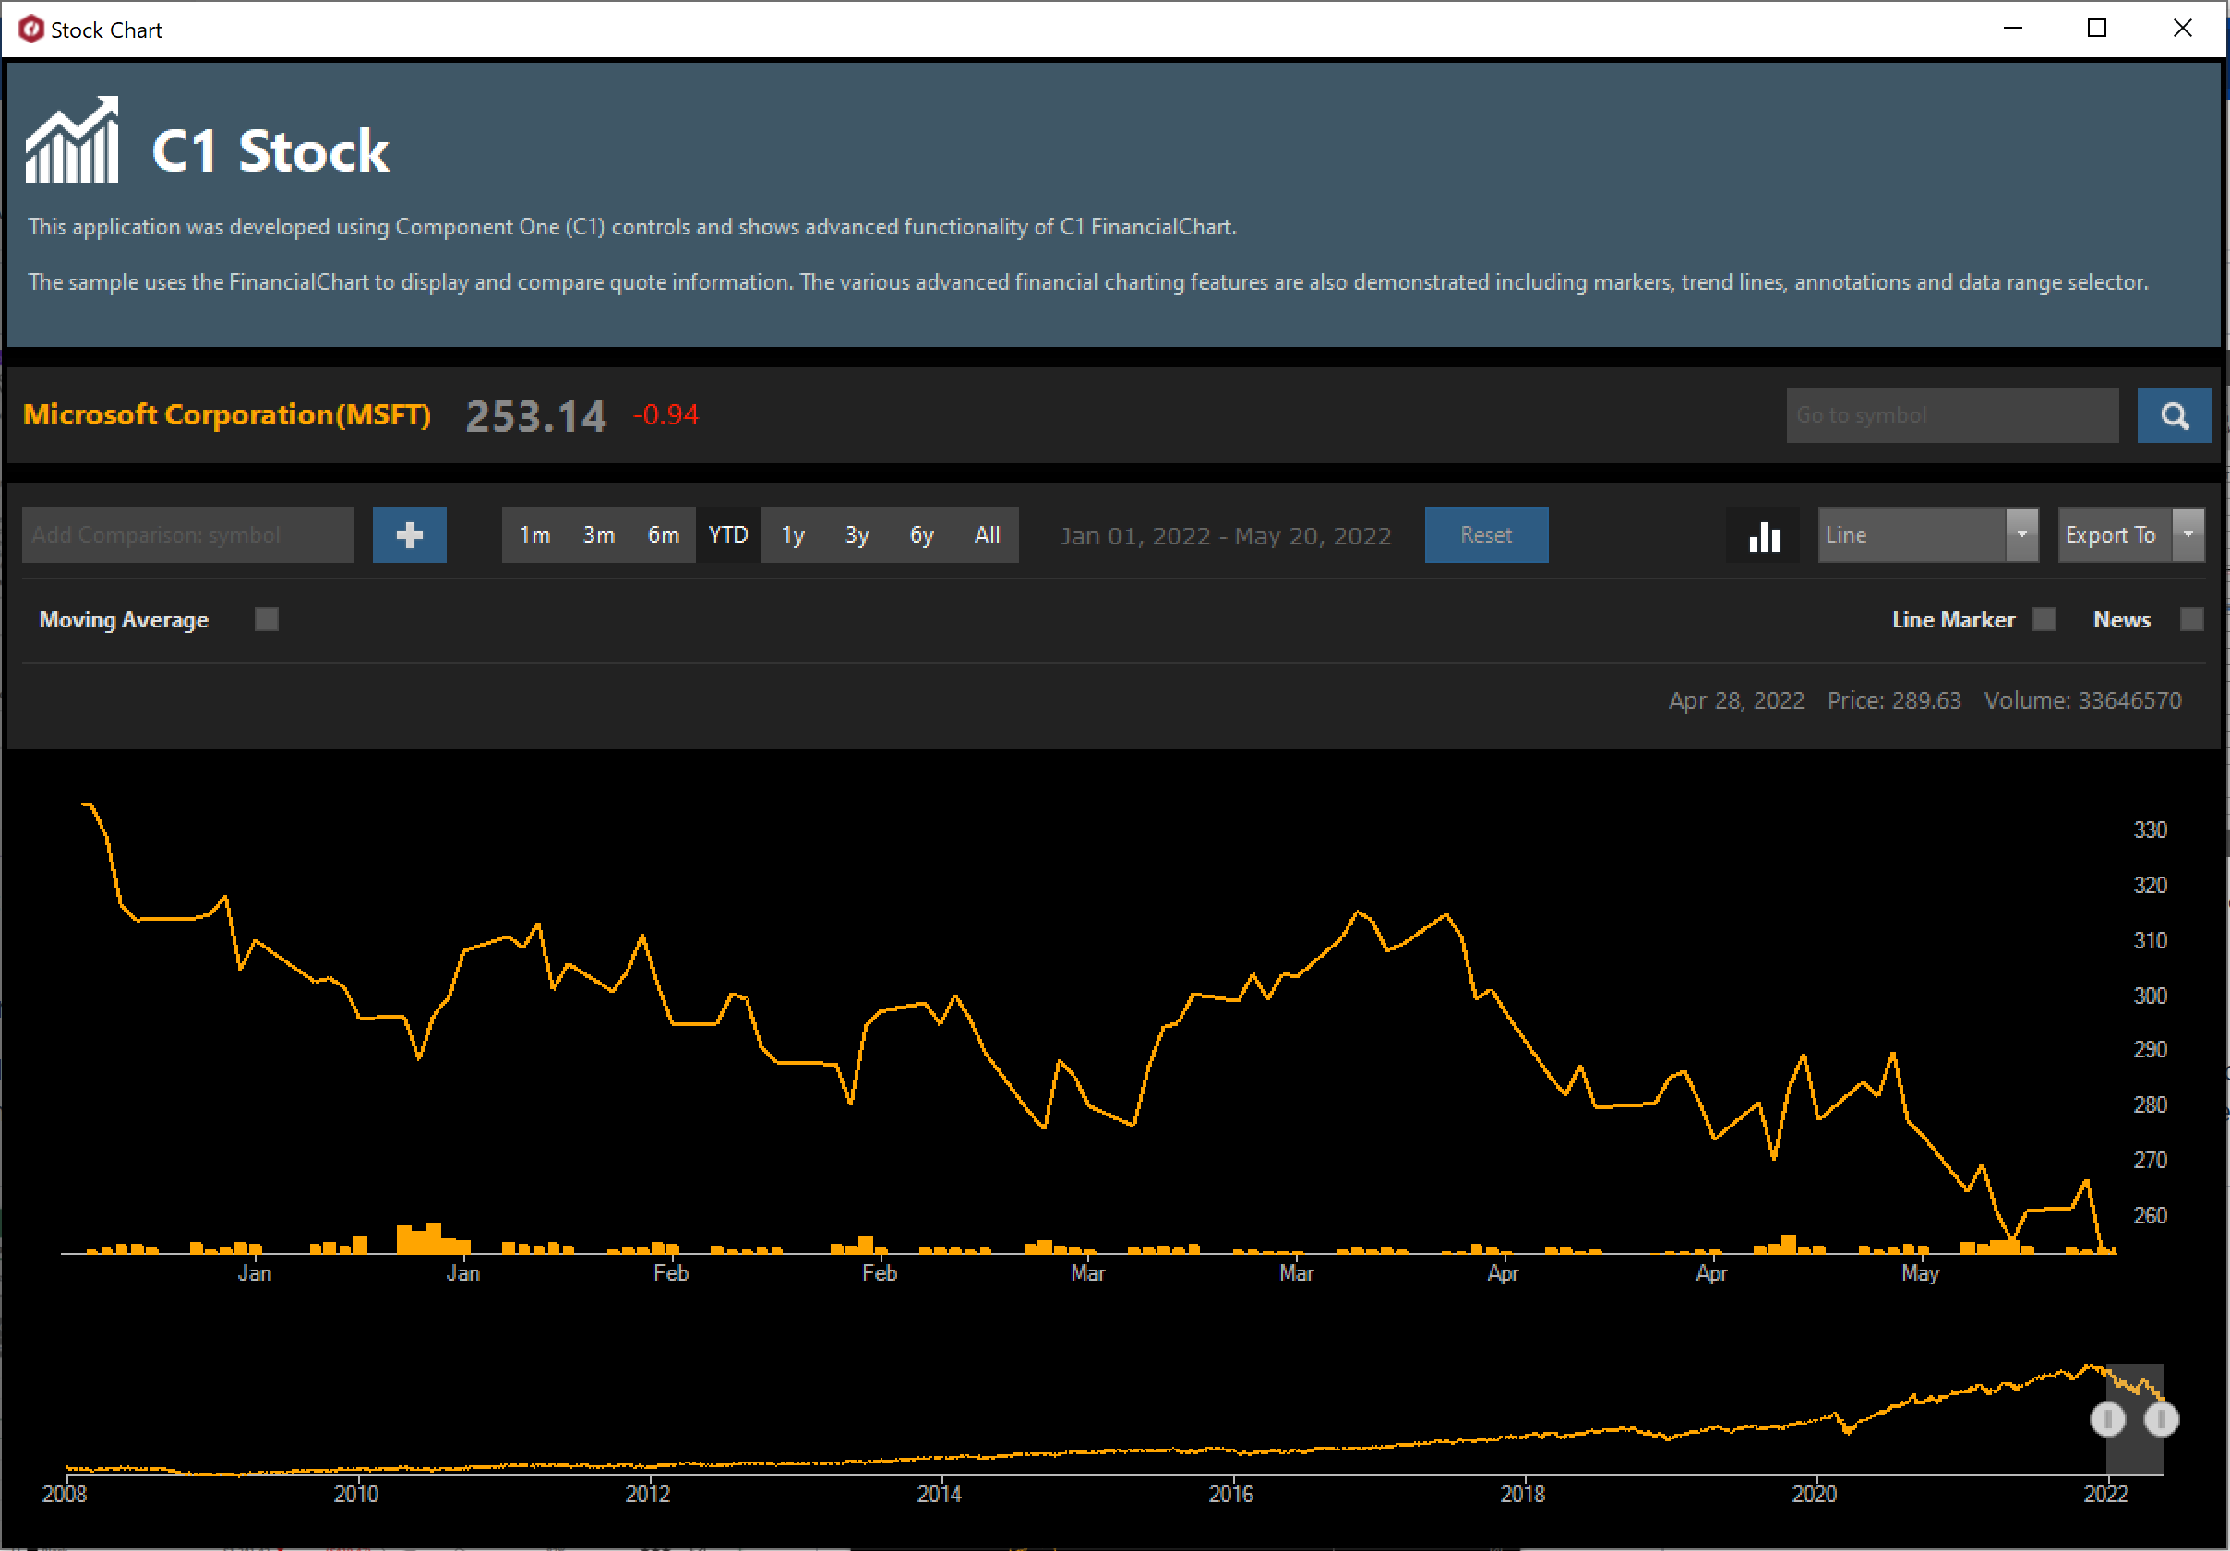Toggle the Line Marker checkbox
2230x1551 pixels.
coord(2044,619)
